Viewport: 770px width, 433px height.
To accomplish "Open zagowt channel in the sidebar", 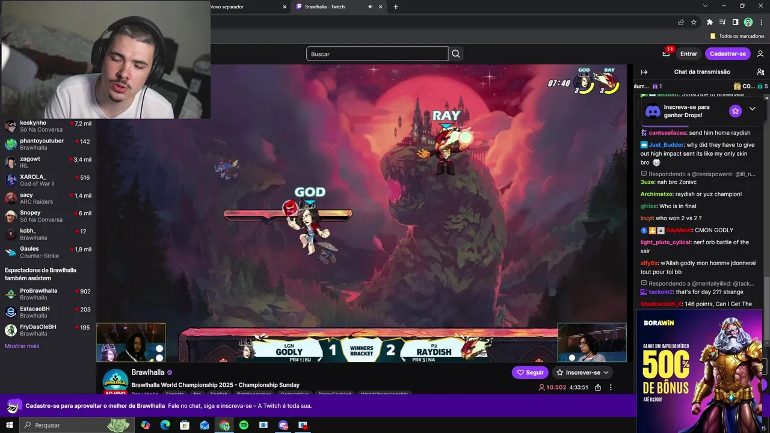I will (x=48, y=162).
